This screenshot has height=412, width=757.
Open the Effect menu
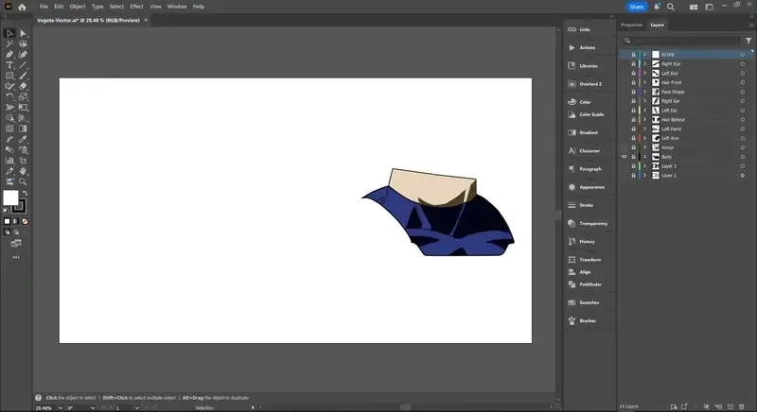click(x=136, y=7)
